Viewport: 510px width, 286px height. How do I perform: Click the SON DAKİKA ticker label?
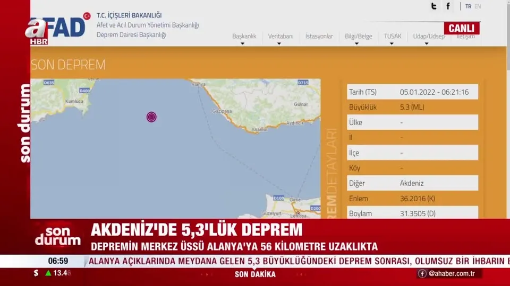coord(255,274)
